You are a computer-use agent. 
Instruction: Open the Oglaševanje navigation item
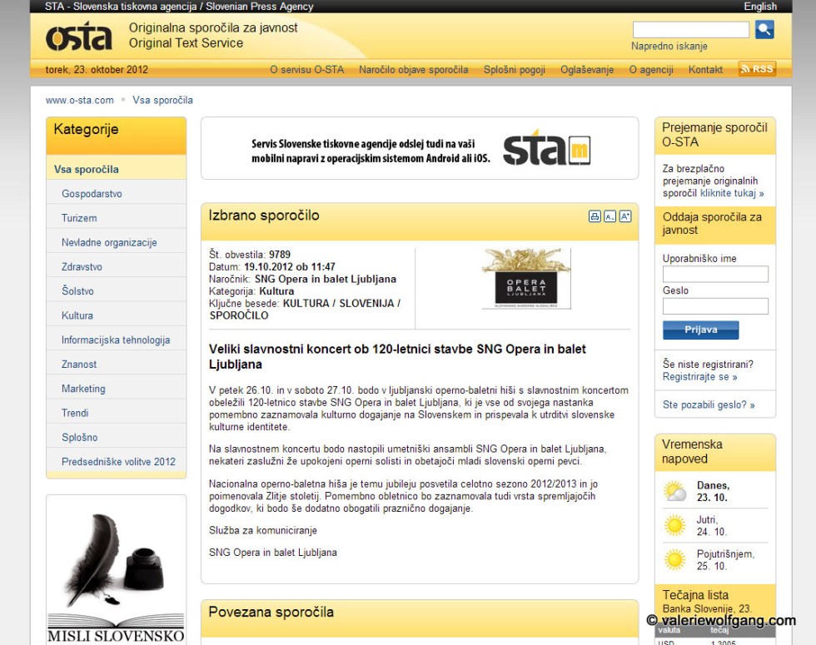(x=586, y=70)
